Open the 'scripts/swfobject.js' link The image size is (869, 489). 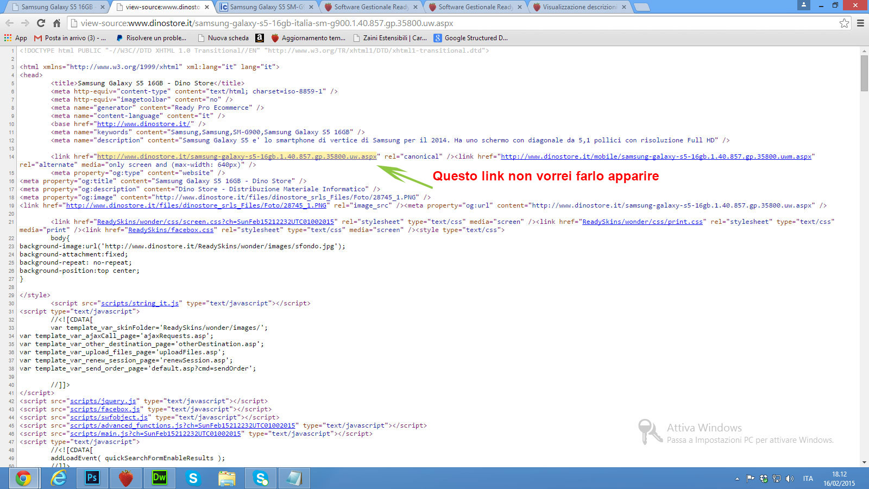(109, 417)
